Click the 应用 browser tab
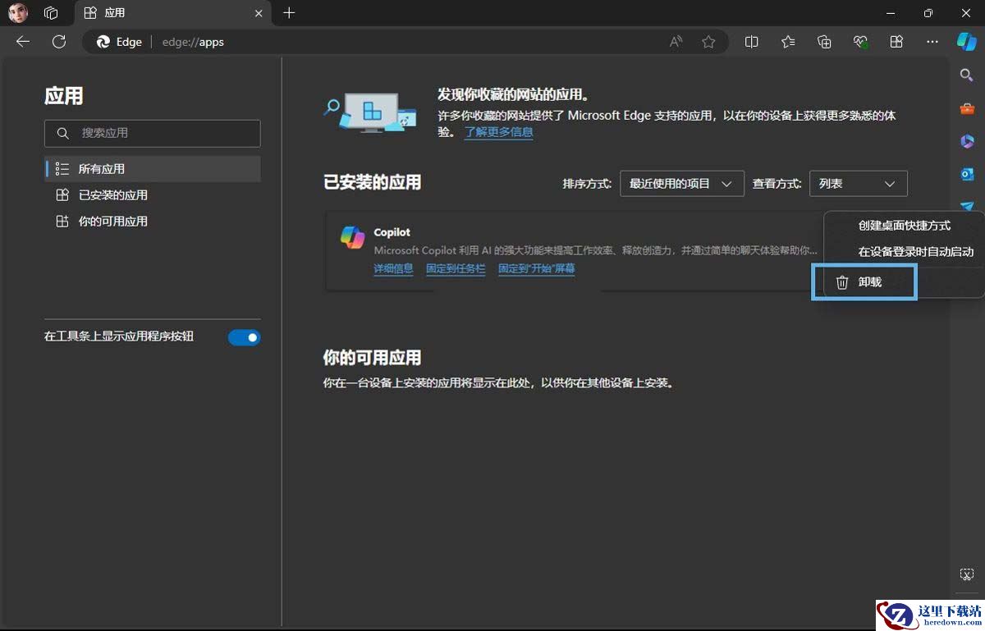Viewport: 985px width, 631px height. pyautogui.click(x=172, y=13)
